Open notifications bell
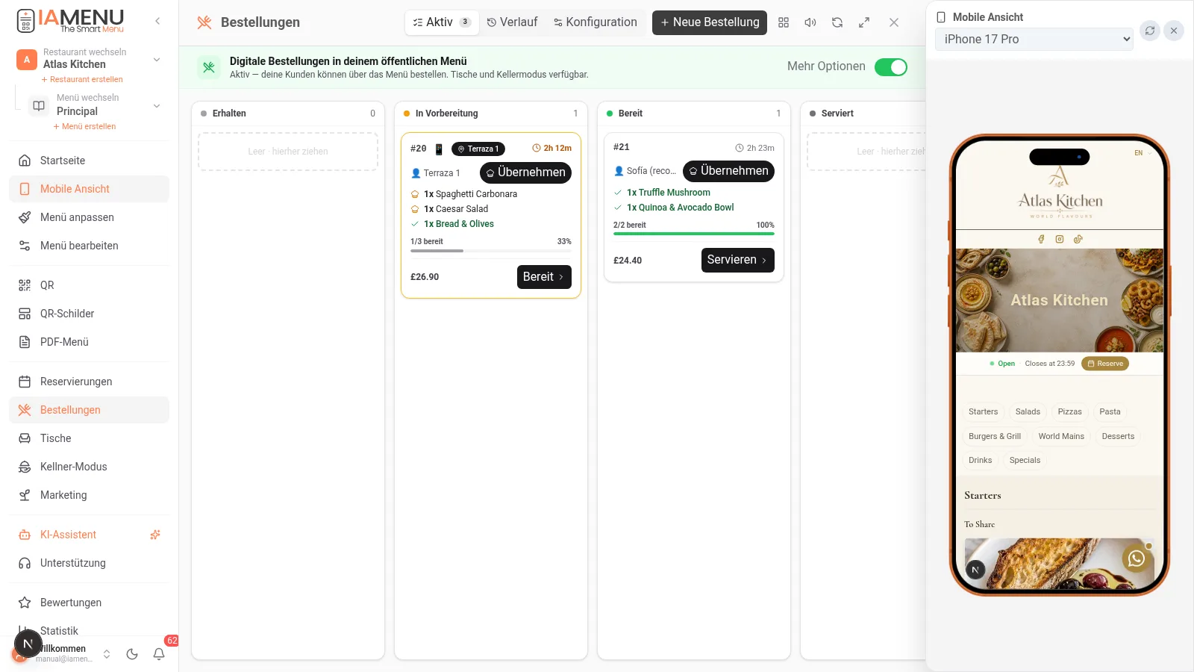The width and height of the screenshot is (1194, 672). point(159,654)
